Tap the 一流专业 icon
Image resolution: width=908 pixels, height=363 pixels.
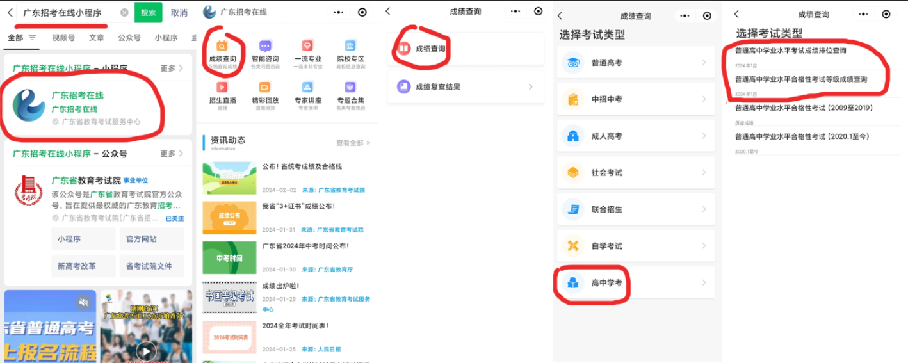click(307, 46)
